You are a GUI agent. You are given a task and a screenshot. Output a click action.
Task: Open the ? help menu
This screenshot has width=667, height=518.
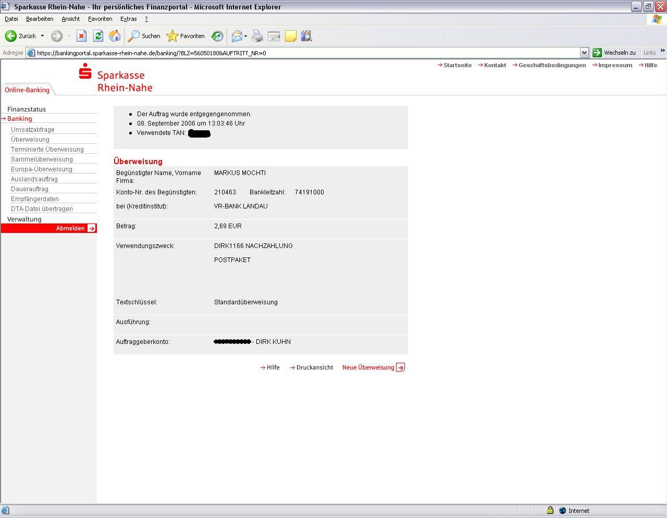click(146, 19)
